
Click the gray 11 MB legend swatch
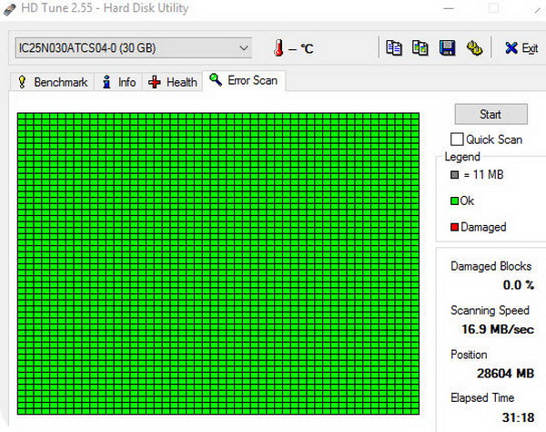pos(455,175)
